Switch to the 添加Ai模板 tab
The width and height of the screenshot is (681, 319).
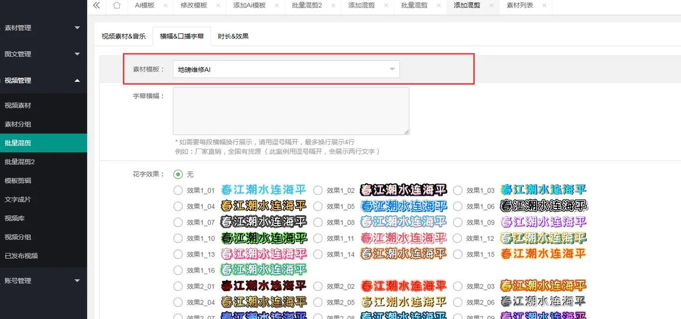(x=249, y=5)
